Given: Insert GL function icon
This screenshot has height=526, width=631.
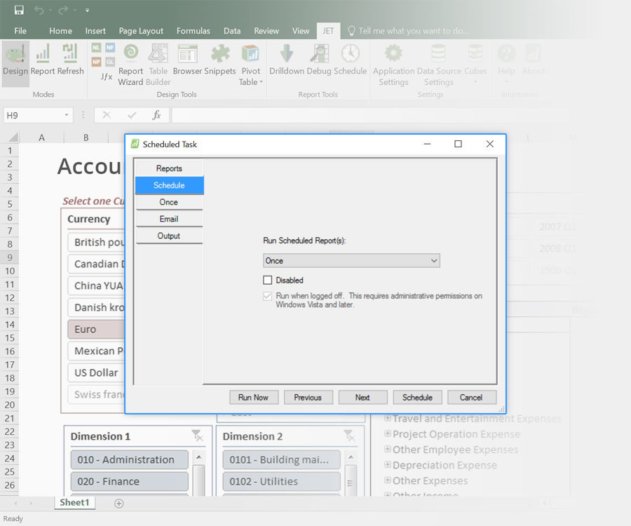Looking at the screenshot, I should coord(110,62).
